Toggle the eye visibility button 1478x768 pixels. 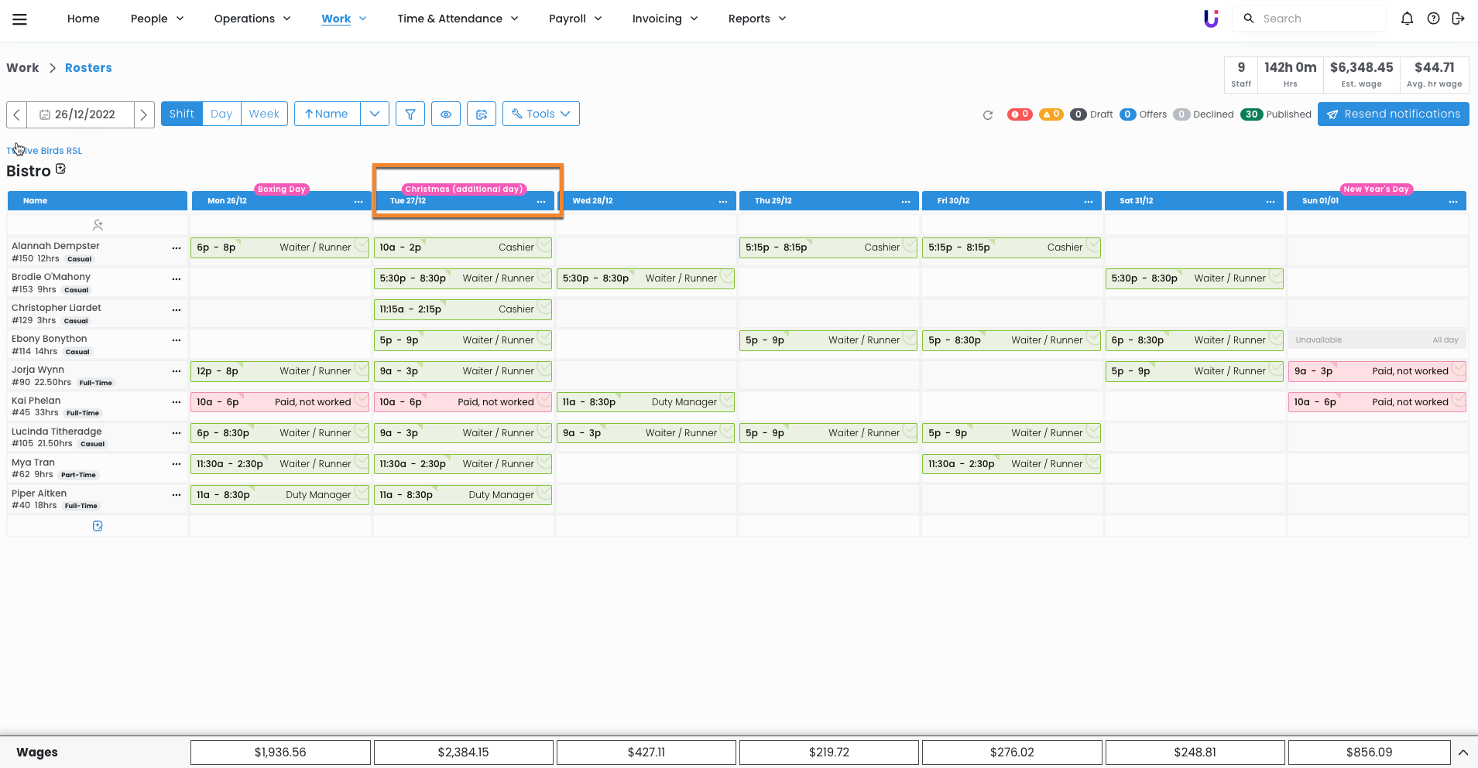pos(446,114)
